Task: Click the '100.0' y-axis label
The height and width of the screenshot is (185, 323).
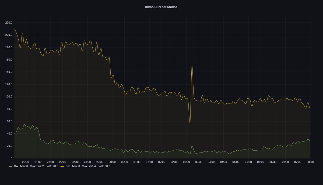Action: coord(9,97)
